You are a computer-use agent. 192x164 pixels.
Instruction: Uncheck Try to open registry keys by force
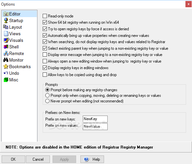(x=45, y=29)
